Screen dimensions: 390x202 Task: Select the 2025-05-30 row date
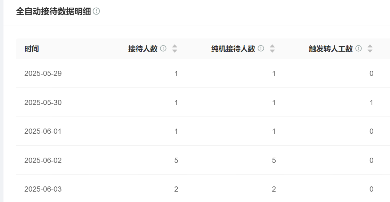(43, 102)
